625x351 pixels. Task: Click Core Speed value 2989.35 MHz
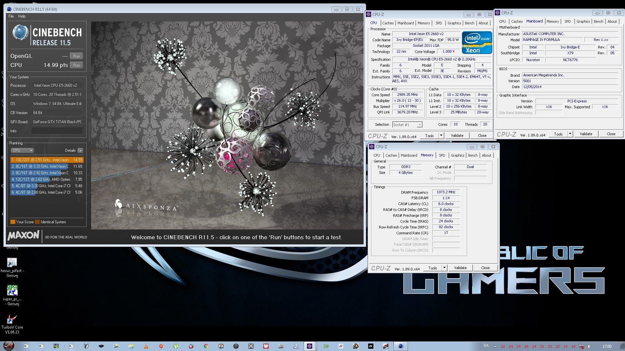[x=407, y=95]
